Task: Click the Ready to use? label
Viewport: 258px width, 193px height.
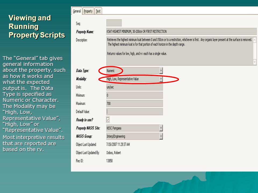Action: [85, 120]
